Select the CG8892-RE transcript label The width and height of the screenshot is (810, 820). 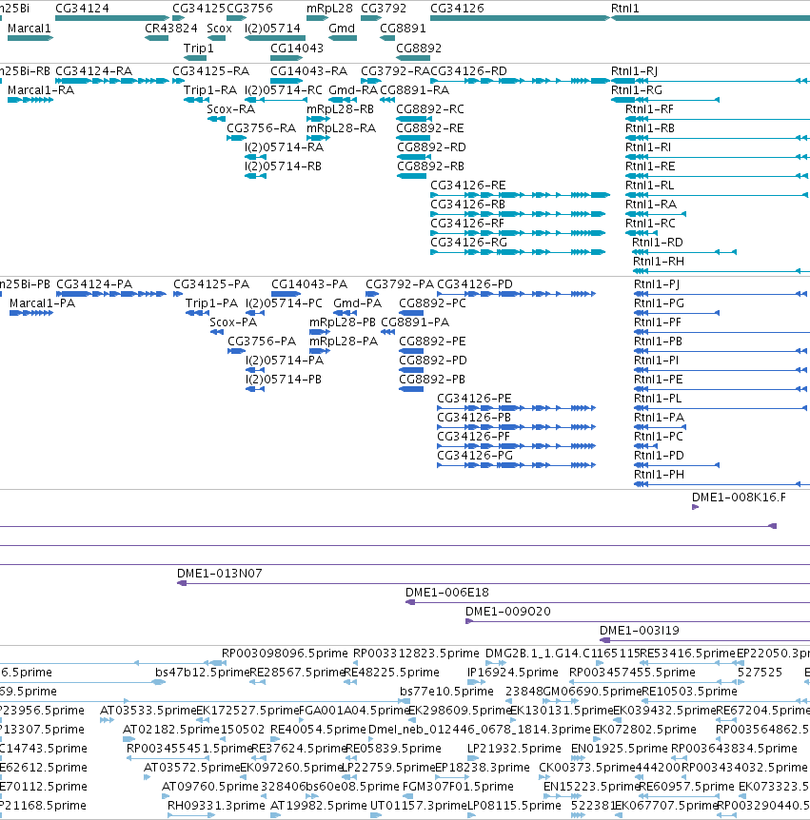(x=430, y=128)
